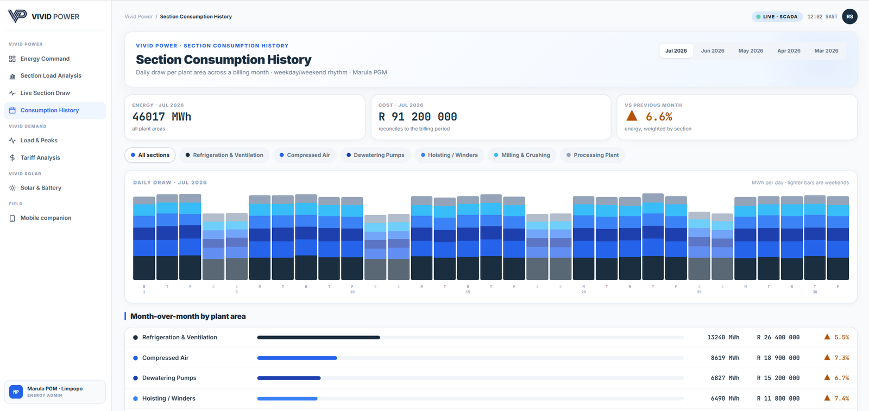This screenshot has width=869, height=411.
Task: Click the Tariff Analysis dollar icon
Action: click(x=12, y=158)
